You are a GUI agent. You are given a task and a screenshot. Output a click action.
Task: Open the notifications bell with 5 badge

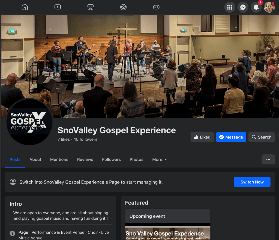pyautogui.click(x=256, y=7)
